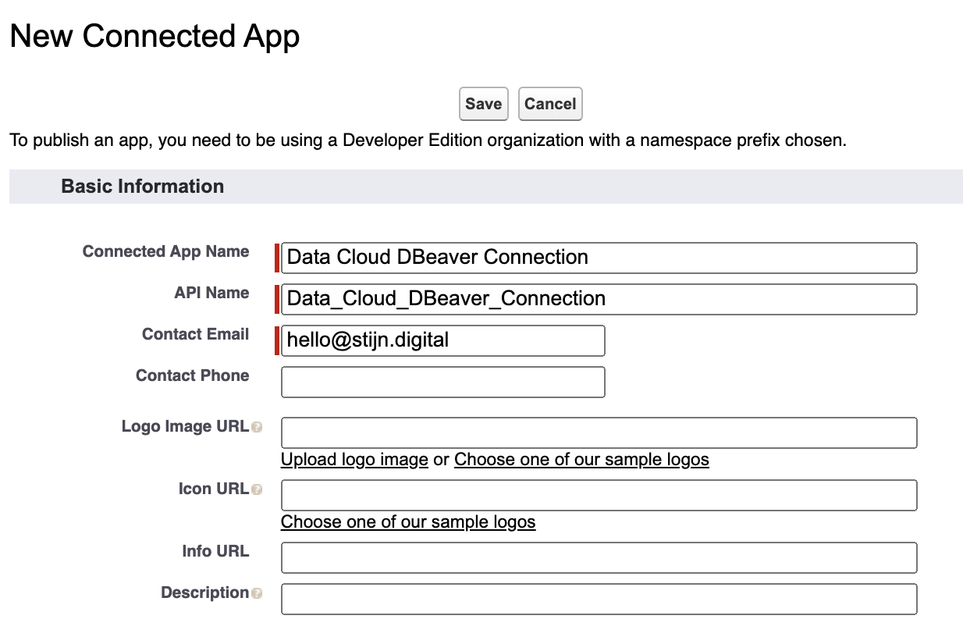Select the Contact Email input box

pyautogui.click(x=442, y=340)
